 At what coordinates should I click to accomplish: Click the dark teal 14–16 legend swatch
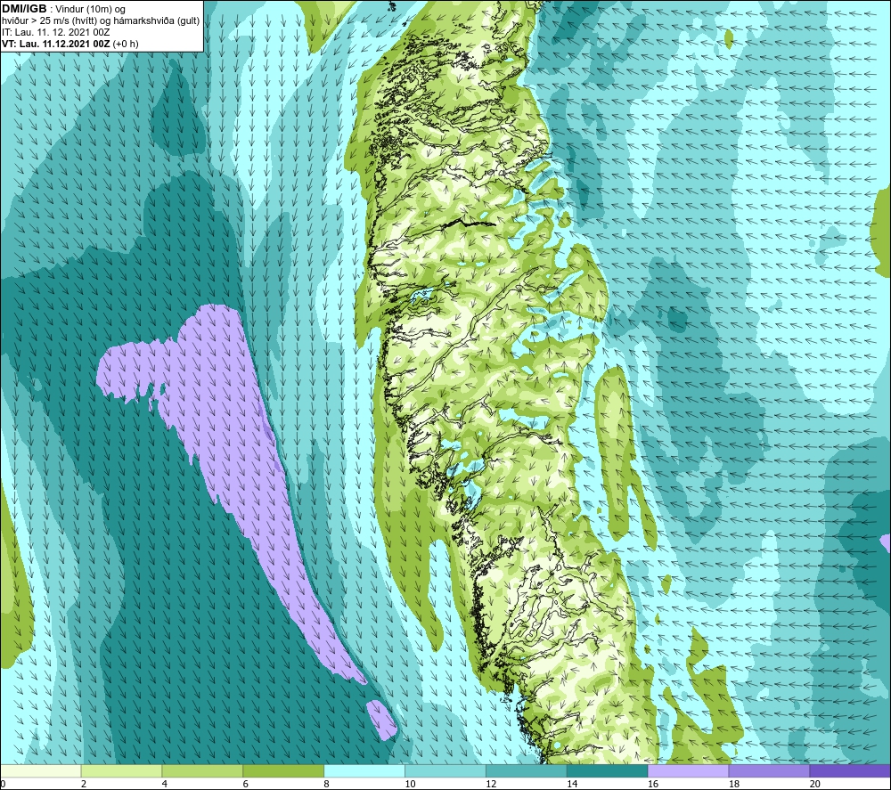coord(607,770)
